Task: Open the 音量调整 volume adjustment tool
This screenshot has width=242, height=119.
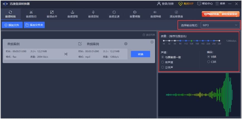Action: click(135, 14)
